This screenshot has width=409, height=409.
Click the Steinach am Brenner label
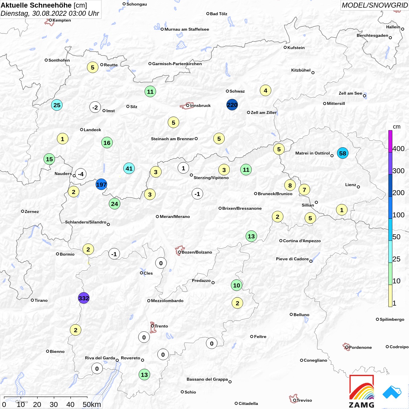coord(172,139)
